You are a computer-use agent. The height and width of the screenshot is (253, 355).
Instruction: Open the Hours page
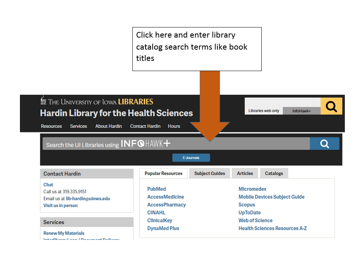pyautogui.click(x=174, y=126)
